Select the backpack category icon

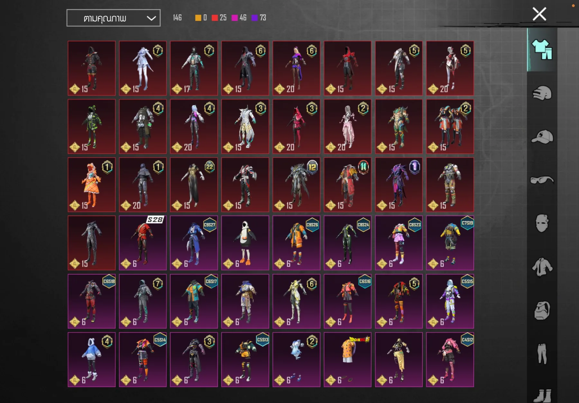[542, 311]
